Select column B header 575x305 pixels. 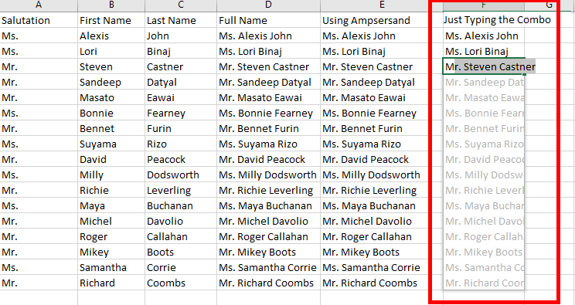[x=111, y=5]
